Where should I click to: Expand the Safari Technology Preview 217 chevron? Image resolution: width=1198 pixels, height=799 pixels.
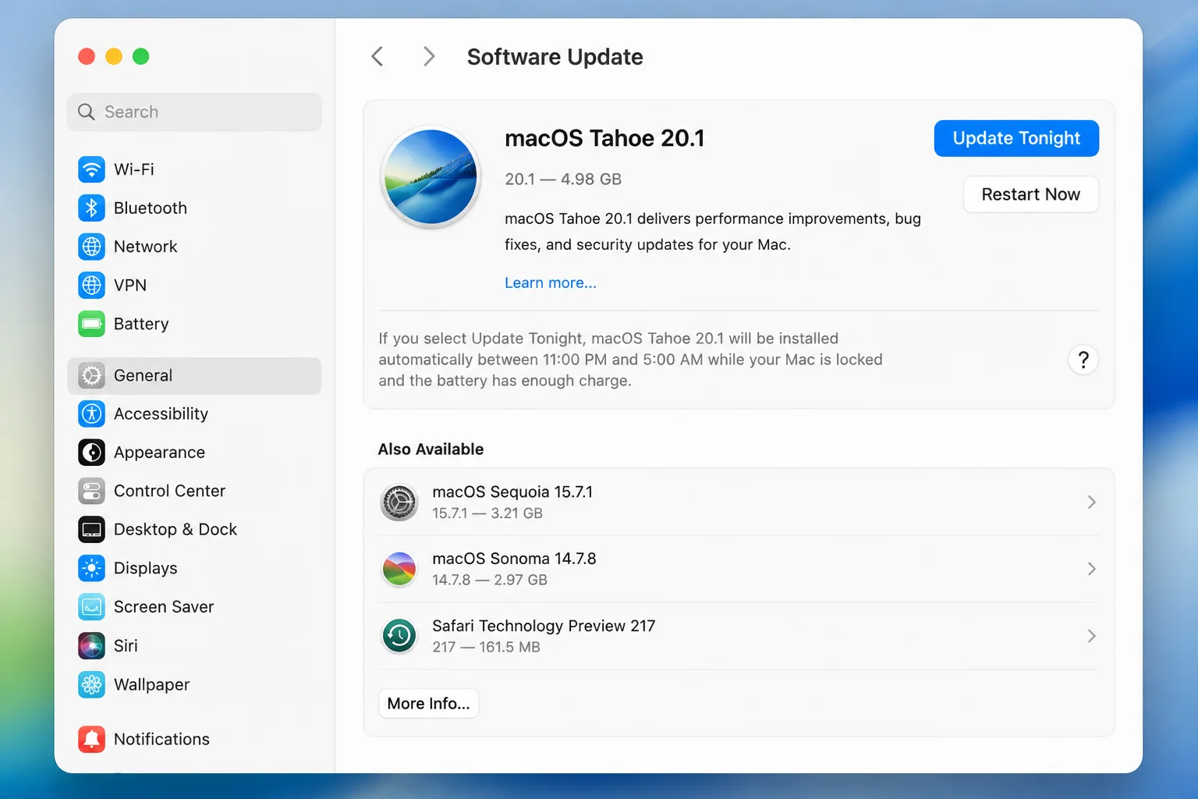[1092, 636]
